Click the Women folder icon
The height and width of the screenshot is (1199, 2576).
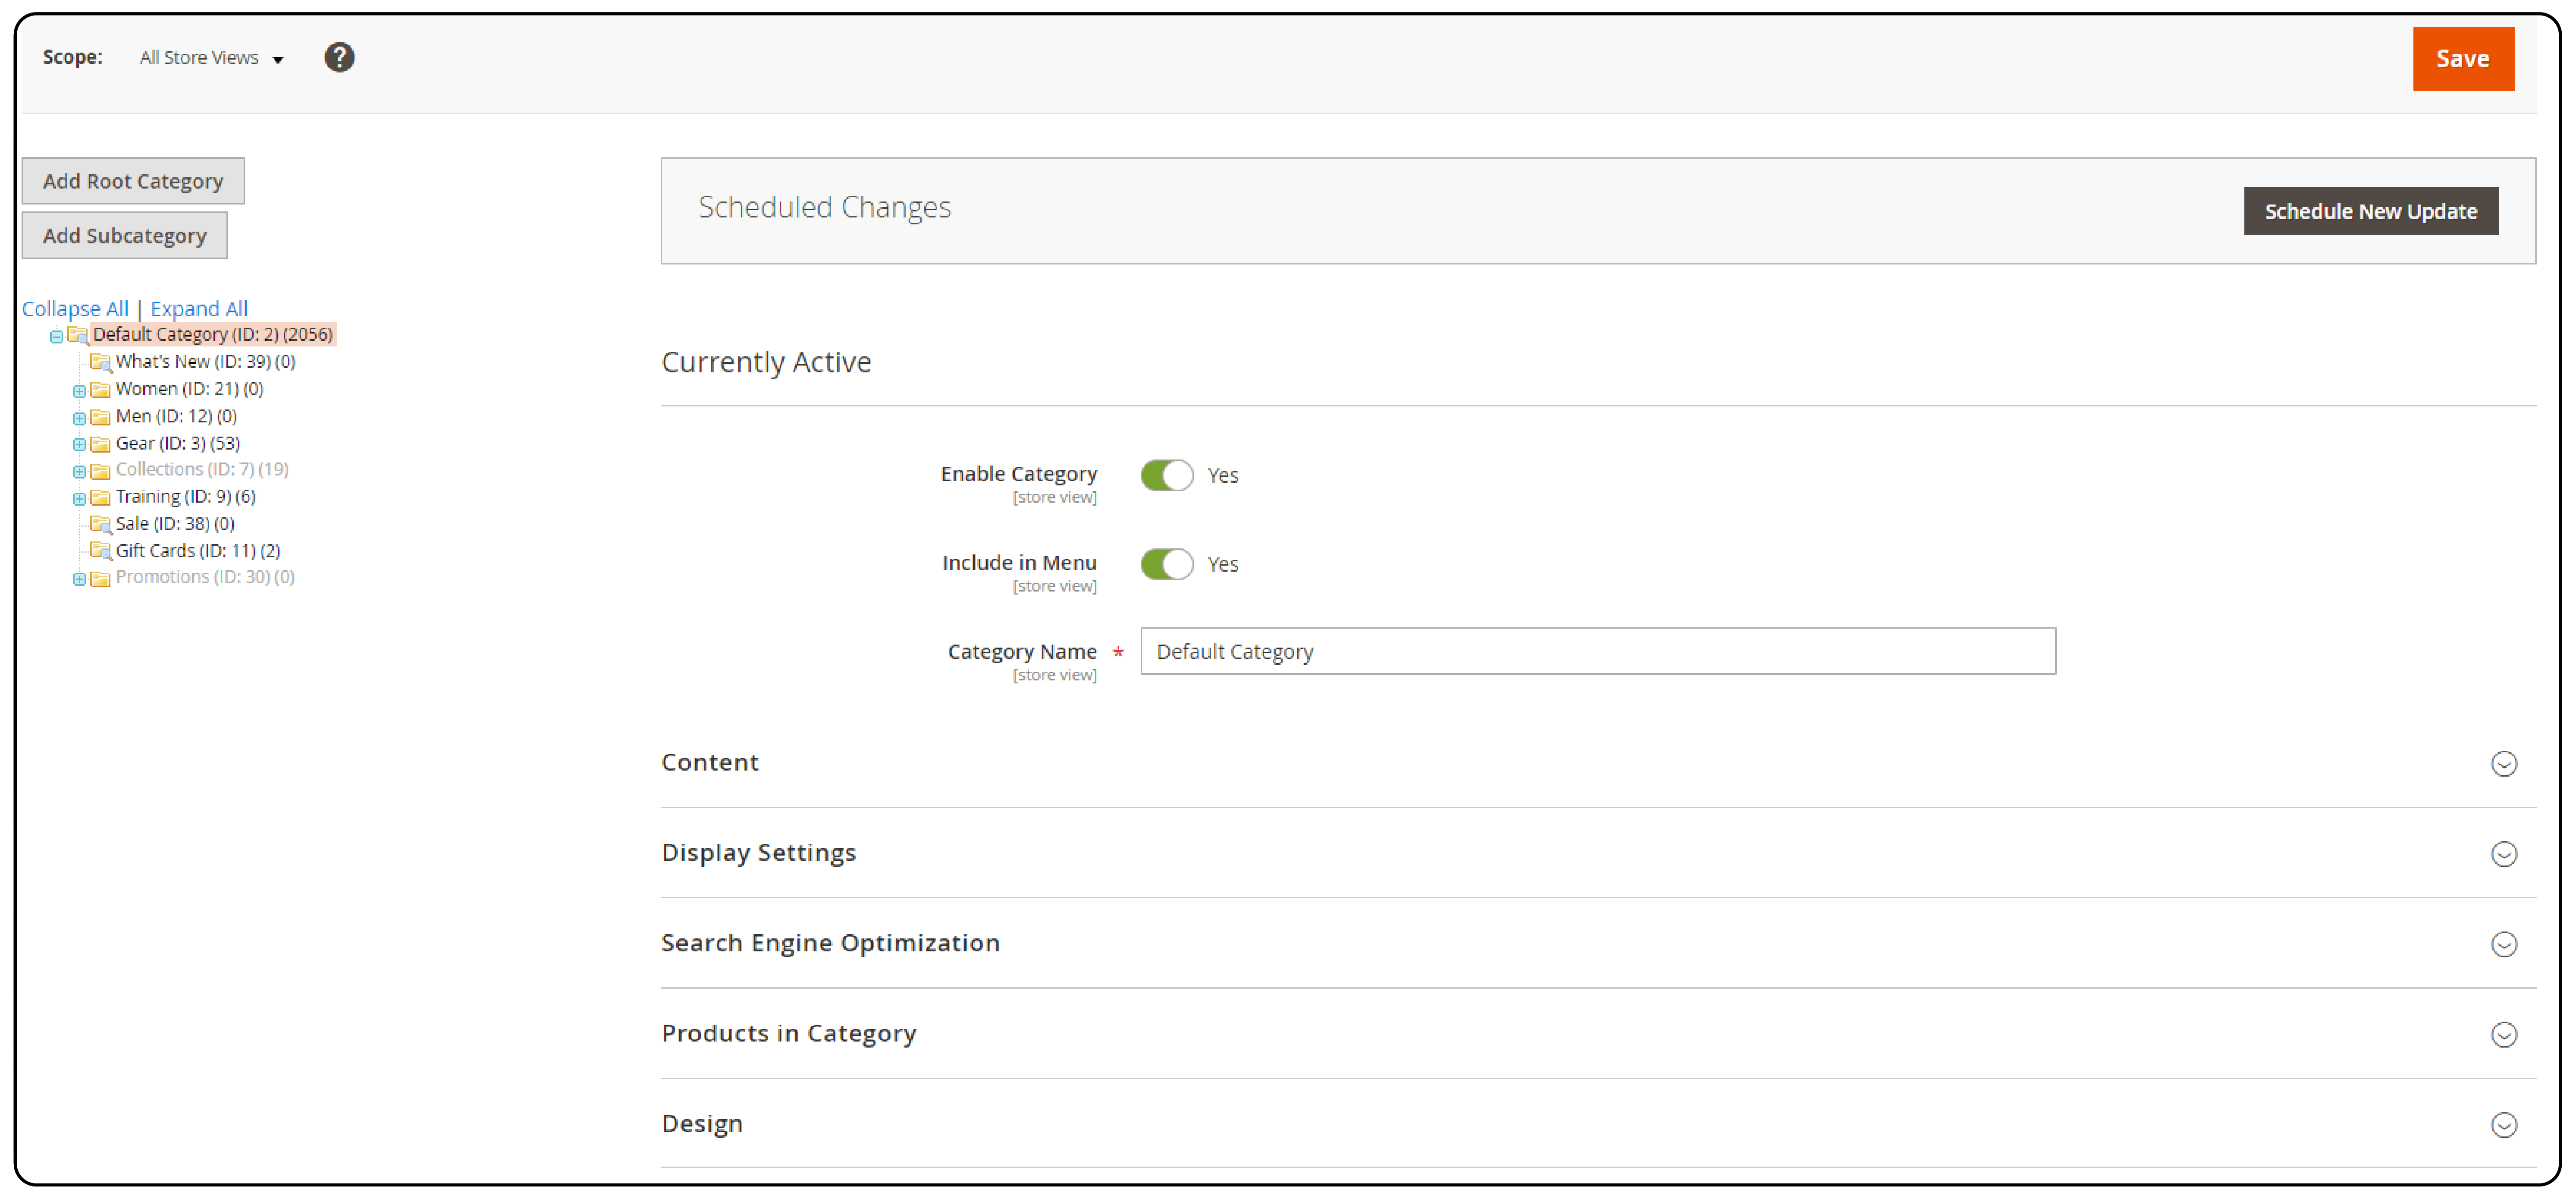[100, 389]
